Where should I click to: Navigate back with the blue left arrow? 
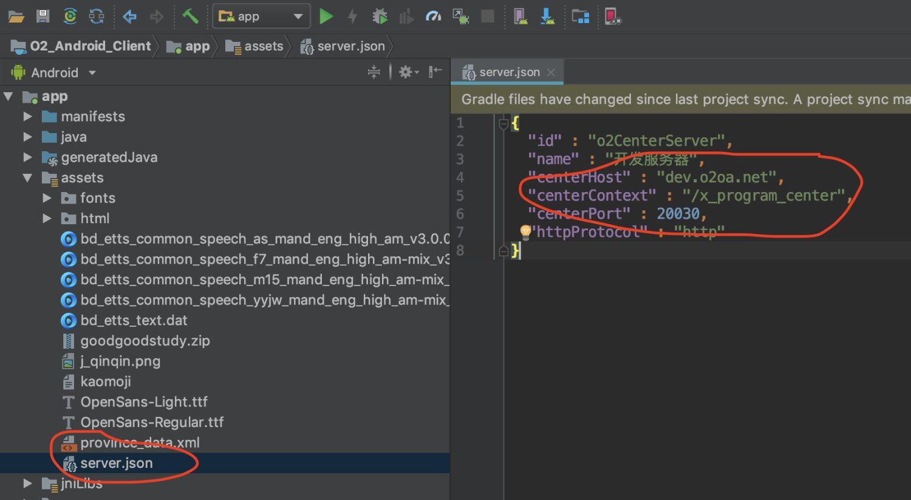[129, 16]
